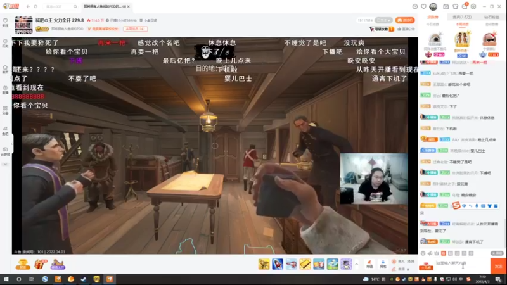The width and height of the screenshot is (507, 285).
Task: Open cloud gaming icon in left sidebar
Action: [5, 151]
